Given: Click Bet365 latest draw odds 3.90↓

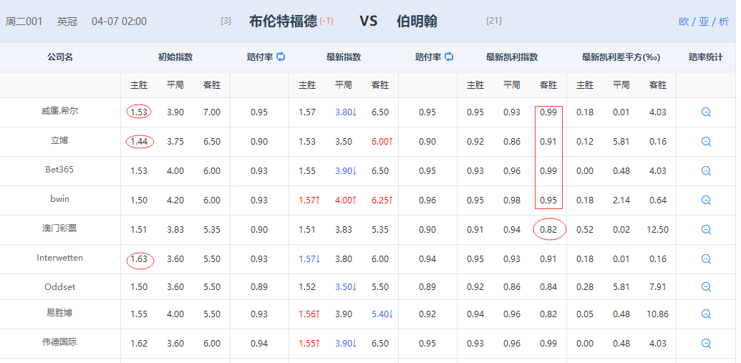Looking at the screenshot, I should tap(346, 171).
